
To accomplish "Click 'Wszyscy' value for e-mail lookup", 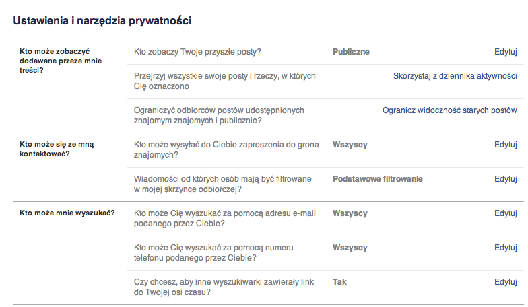I will pyautogui.click(x=350, y=213).
